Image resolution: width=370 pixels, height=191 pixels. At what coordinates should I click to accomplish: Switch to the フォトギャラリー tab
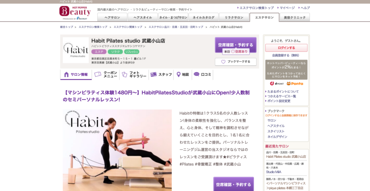pos(134,74)
